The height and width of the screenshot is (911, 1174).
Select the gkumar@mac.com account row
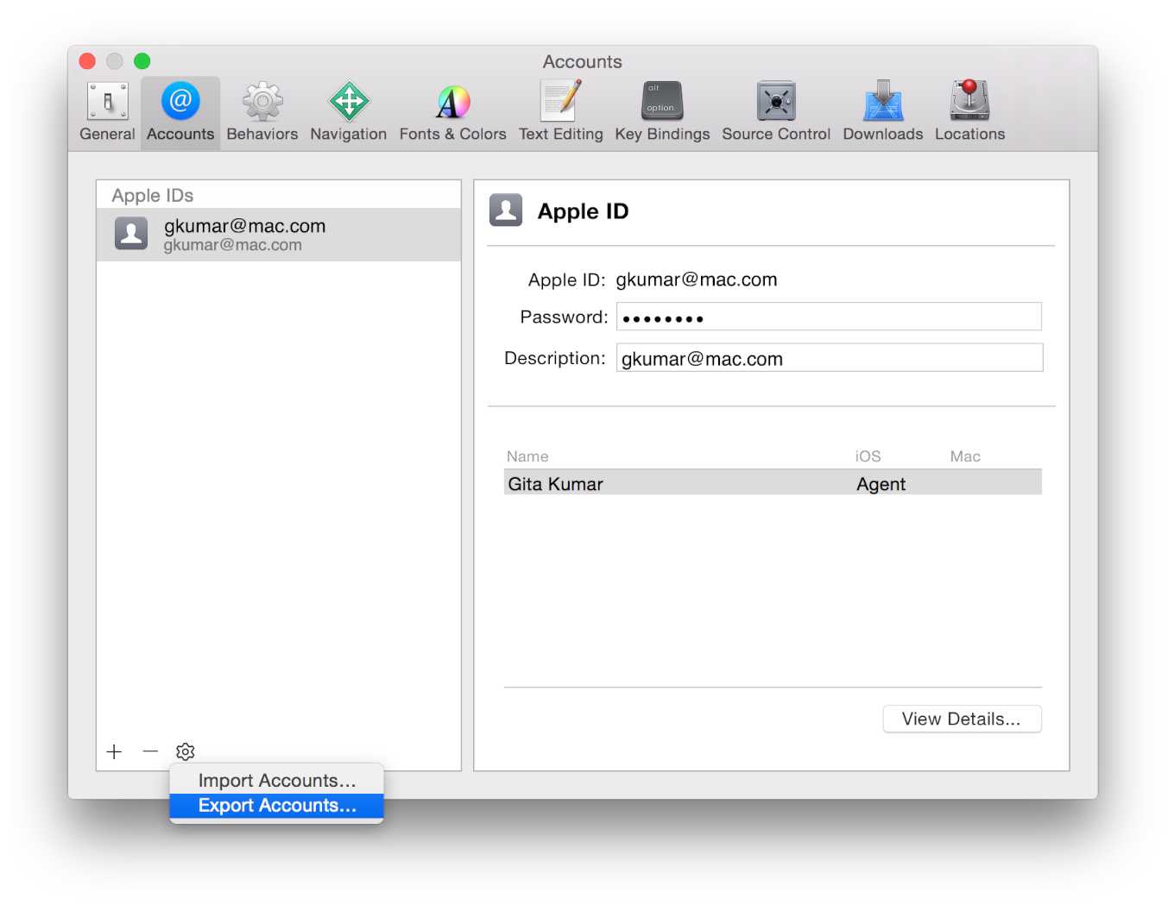click(279, 235)
